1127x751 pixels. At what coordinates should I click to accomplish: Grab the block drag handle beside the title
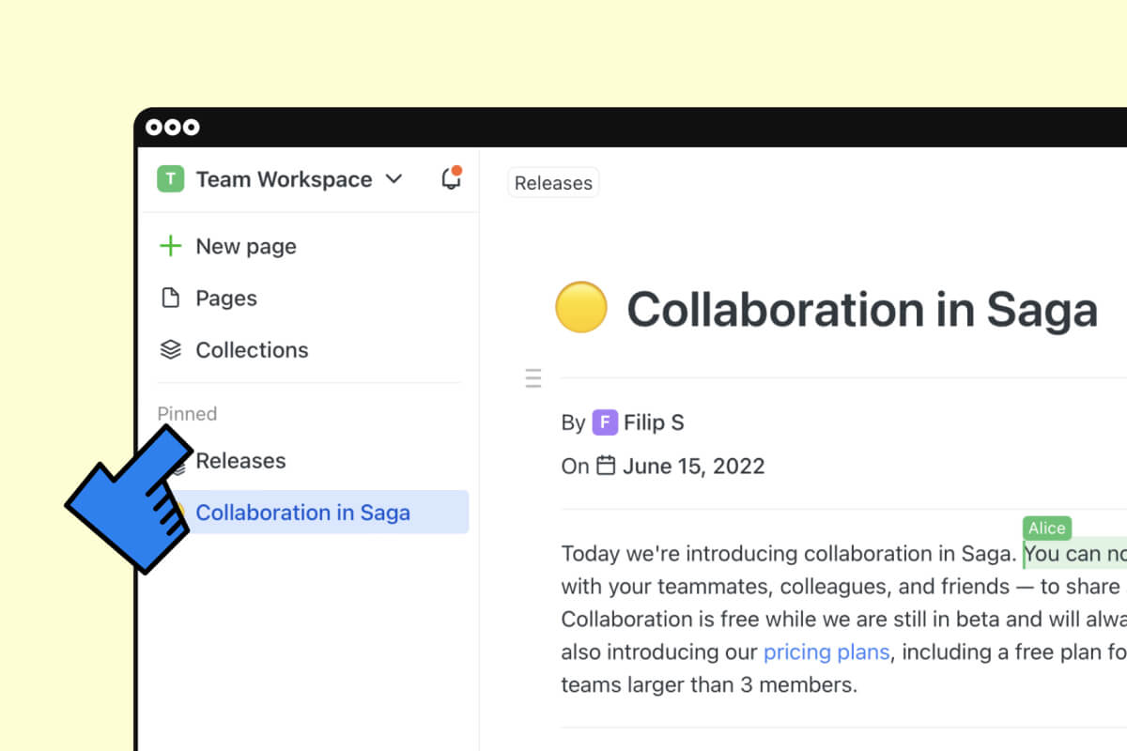click(533, 377)
